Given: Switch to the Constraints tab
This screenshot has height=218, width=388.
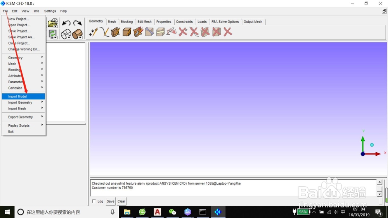Looking at the screenshot, I should pos(184,22).
